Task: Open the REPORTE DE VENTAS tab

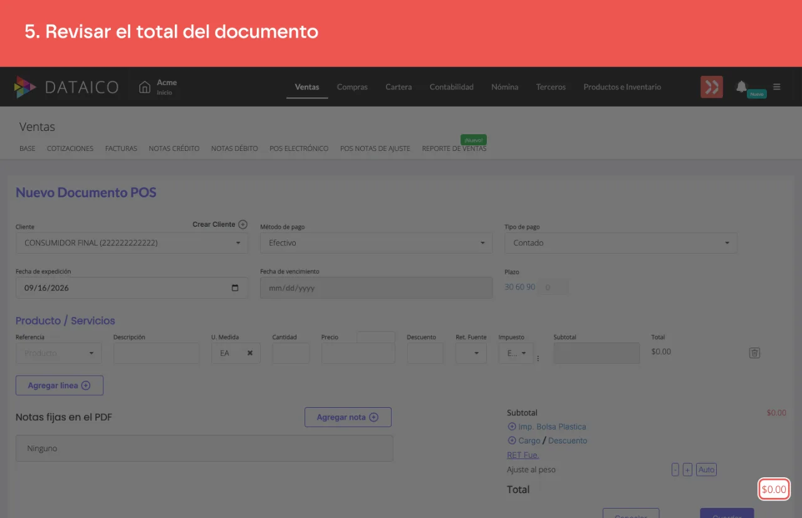Action: pos(454,148)
